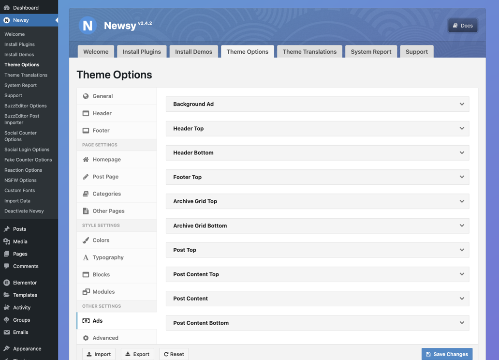
Task: Click the Groups icon in sidebar
Action: [7, 320]
